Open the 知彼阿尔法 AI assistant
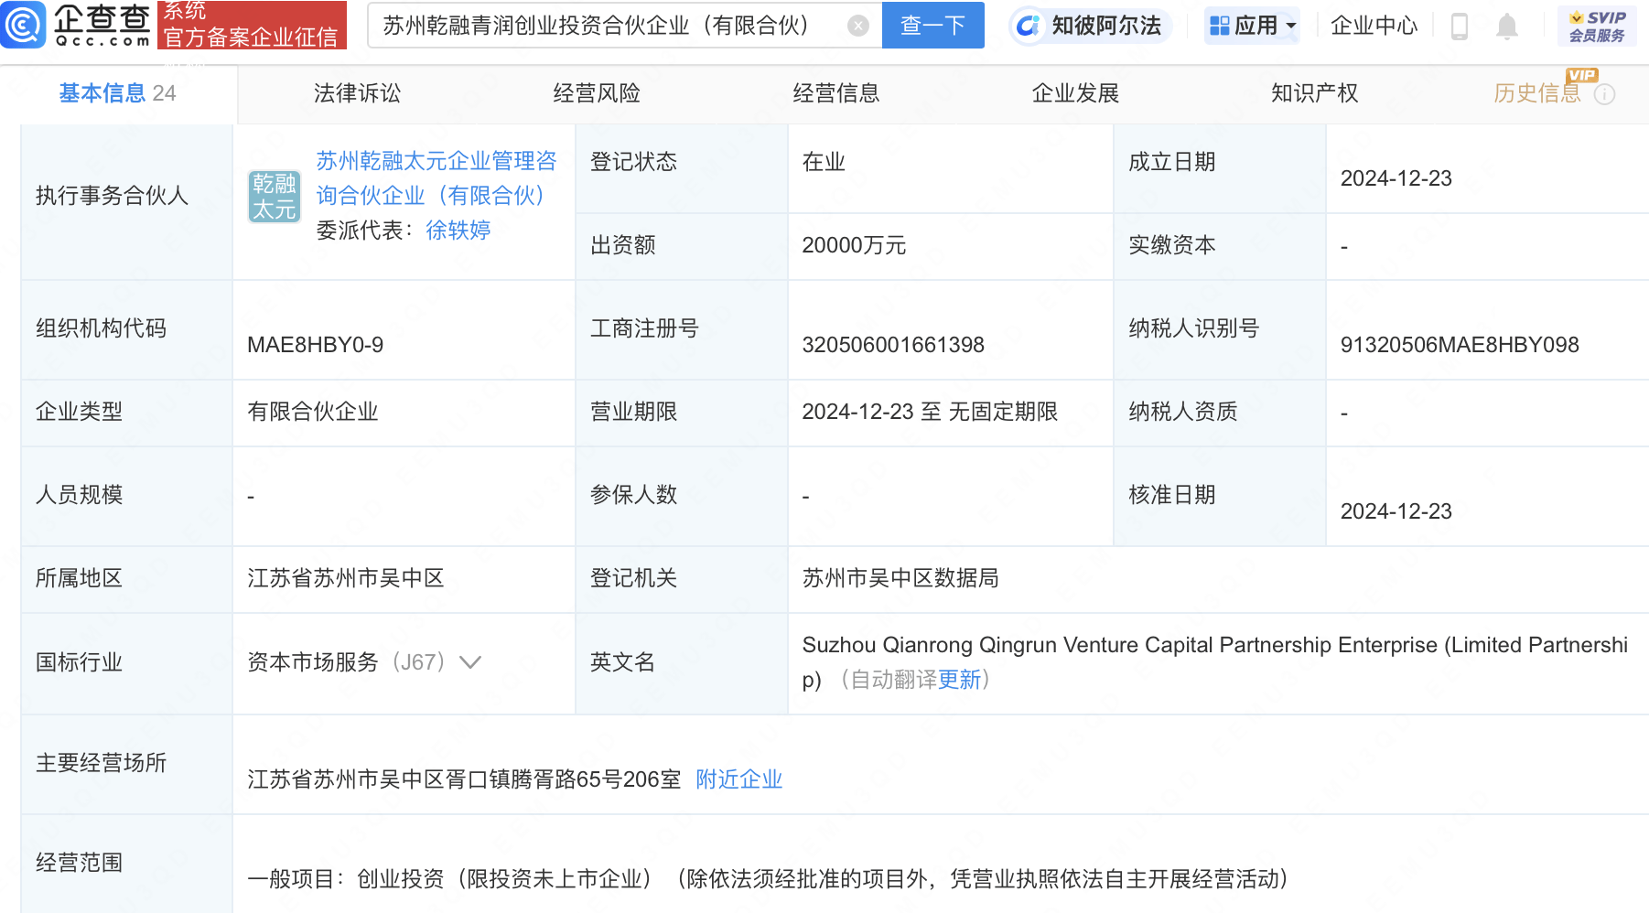Viewport: 1649px width, 913px height. [1089, 26]
